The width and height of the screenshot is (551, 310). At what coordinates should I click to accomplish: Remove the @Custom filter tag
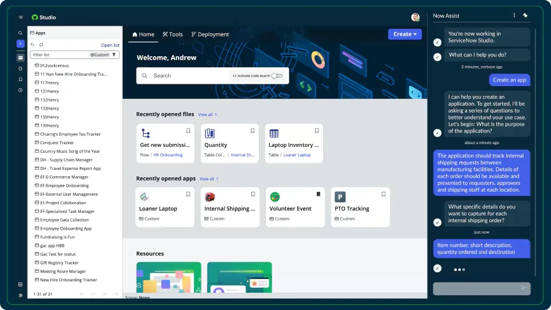99,55
